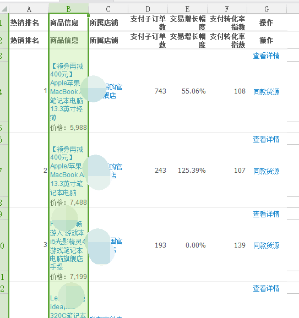Click the 热销排名 header cell in row 1
The image size is (299, 318).
click(29, 23)
